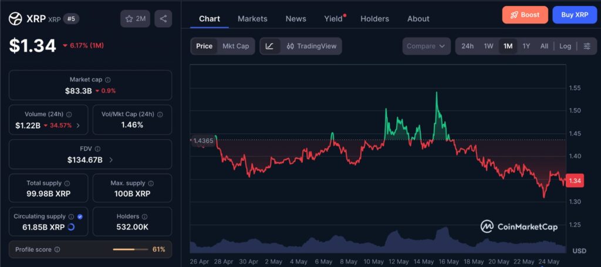
Task: Open the Chart tab
Action: 210,18
